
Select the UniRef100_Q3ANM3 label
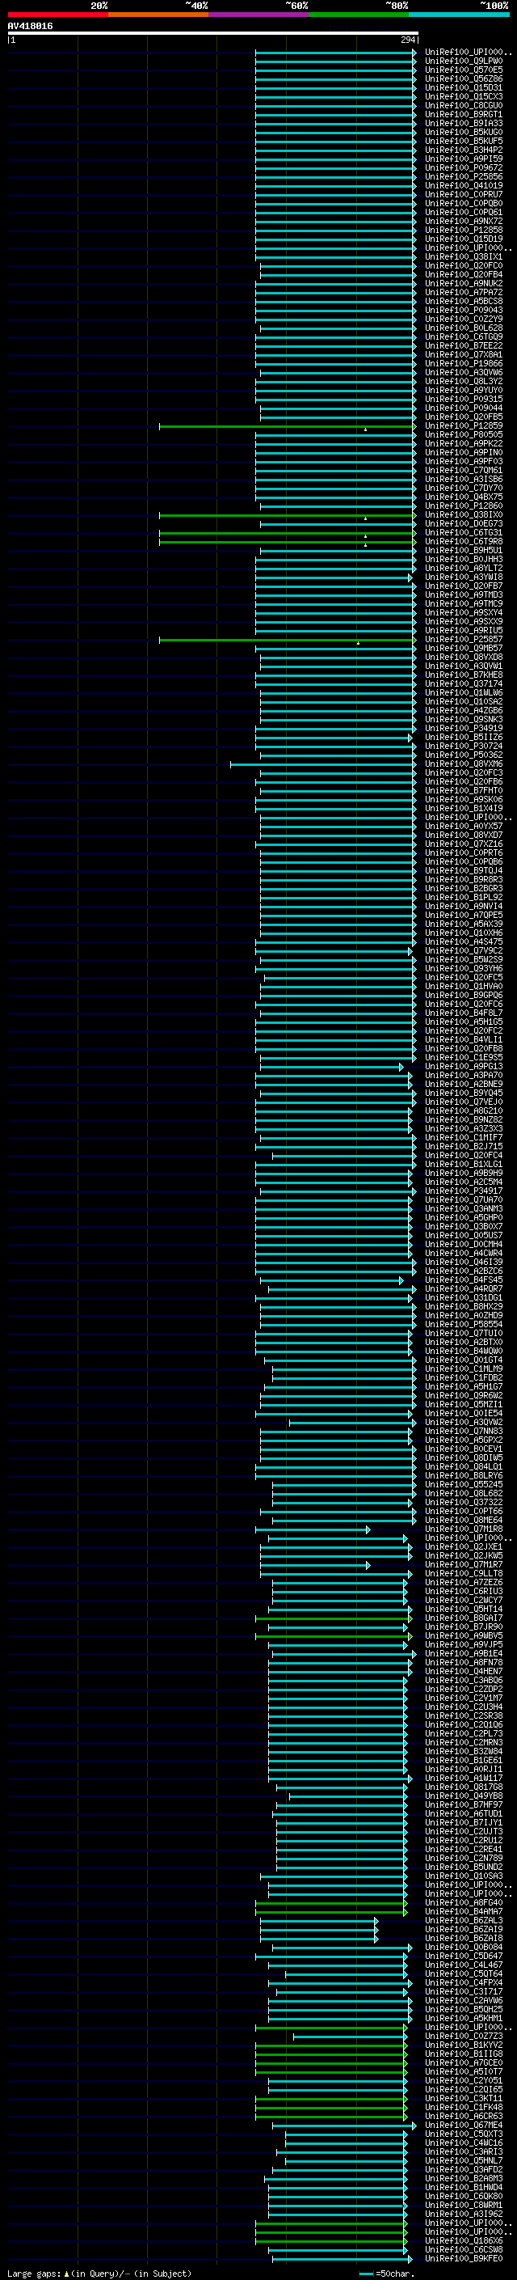(x=464, y=1208)
